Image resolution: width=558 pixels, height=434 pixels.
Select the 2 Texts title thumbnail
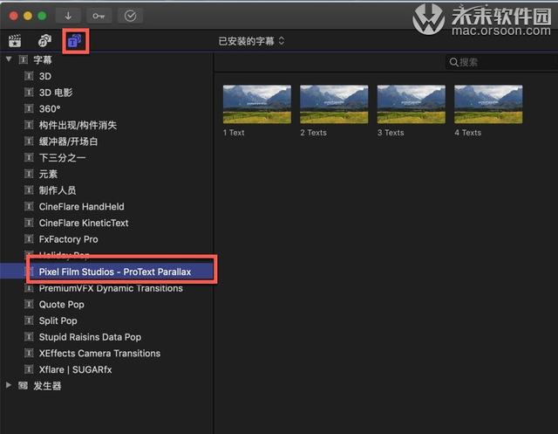(x=334, y=104)
